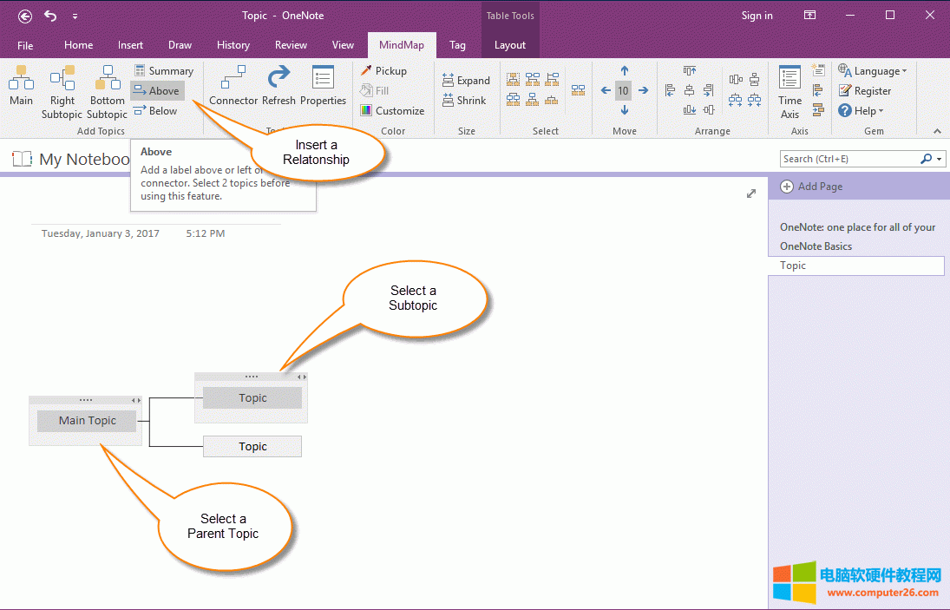Switch to the Draw tab
The image size is (950, 610).
(x=180, y=45)
